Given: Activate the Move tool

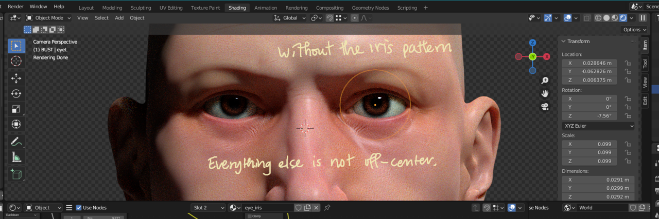Looking at the screenshot, I should pos(16,78).
